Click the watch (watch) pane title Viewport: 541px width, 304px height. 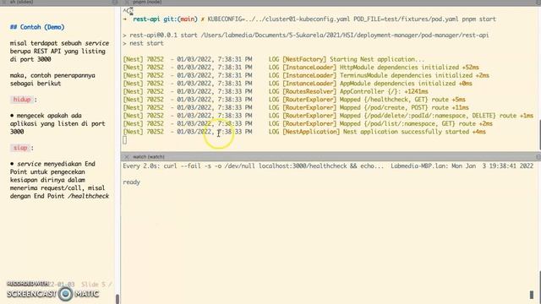pyautogui.click(x=149, y=157)
